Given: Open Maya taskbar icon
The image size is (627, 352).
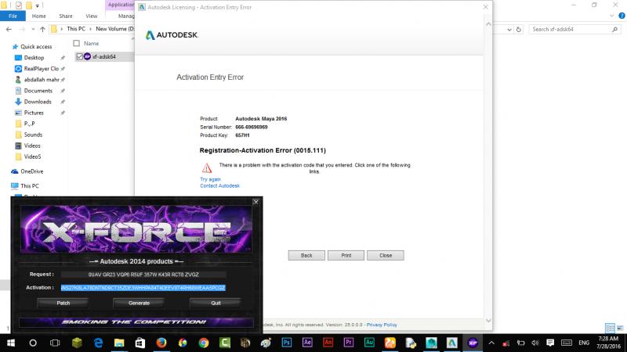Looking at the screenshot, I should click(x=431, y=343).
